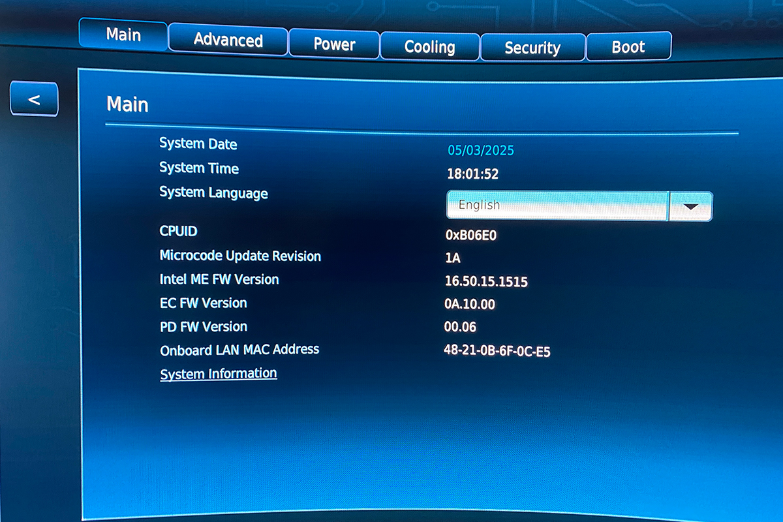Screen dimensions: 783x522
Task: Click the English language field
Action: 557,205
